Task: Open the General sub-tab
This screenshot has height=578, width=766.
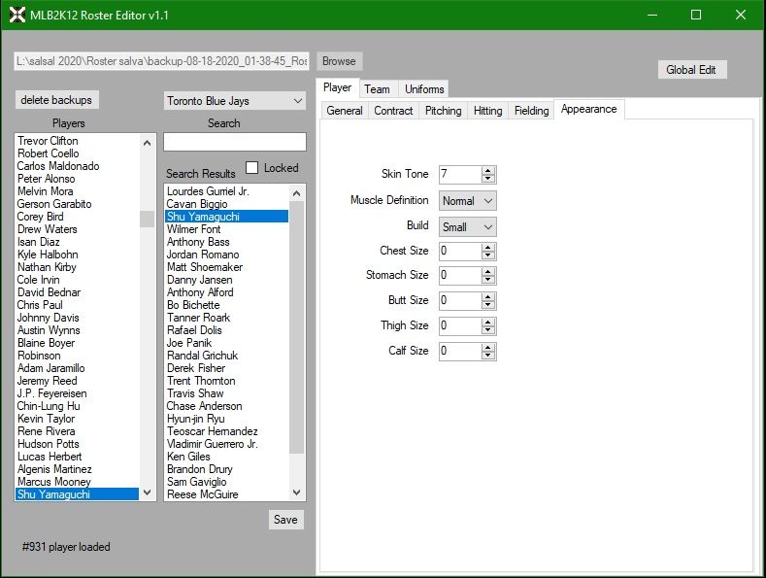Action: coord(345,111)
